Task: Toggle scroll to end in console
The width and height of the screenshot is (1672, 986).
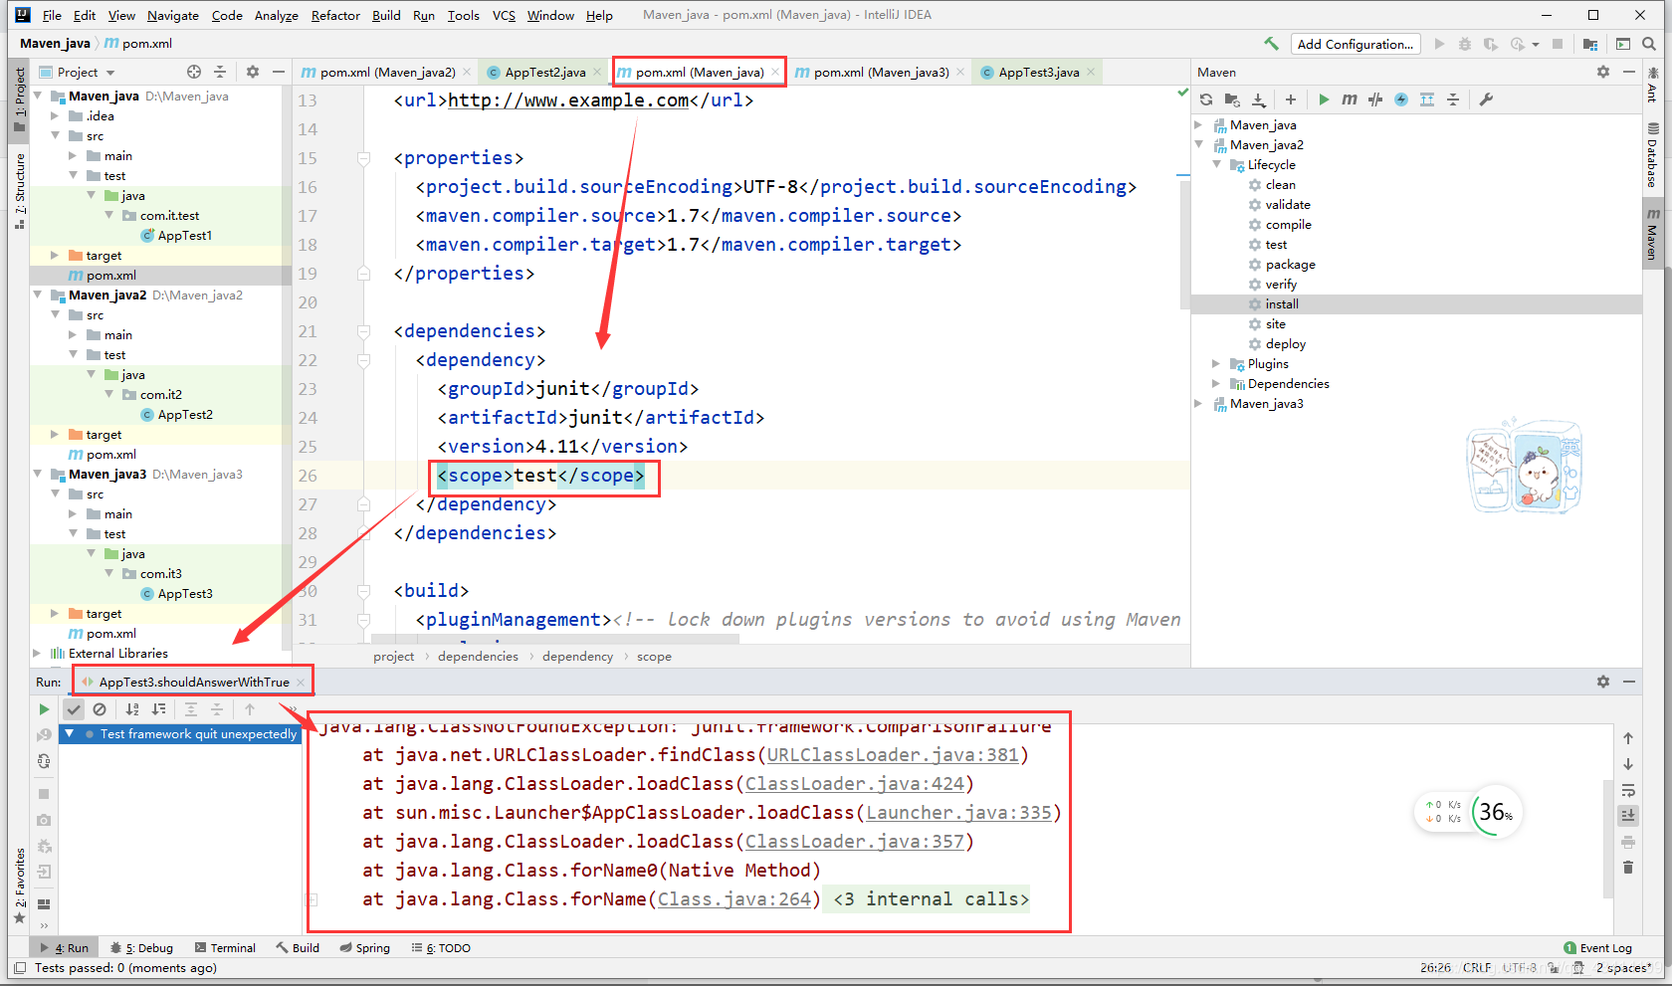Action: click(1628, 815)
